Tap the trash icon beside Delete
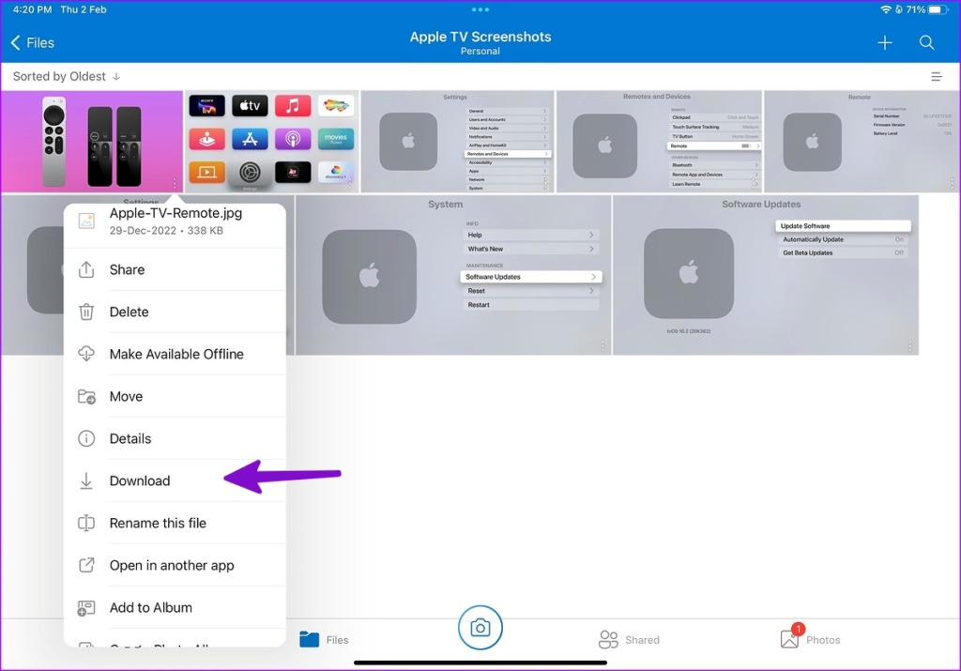 86,312
